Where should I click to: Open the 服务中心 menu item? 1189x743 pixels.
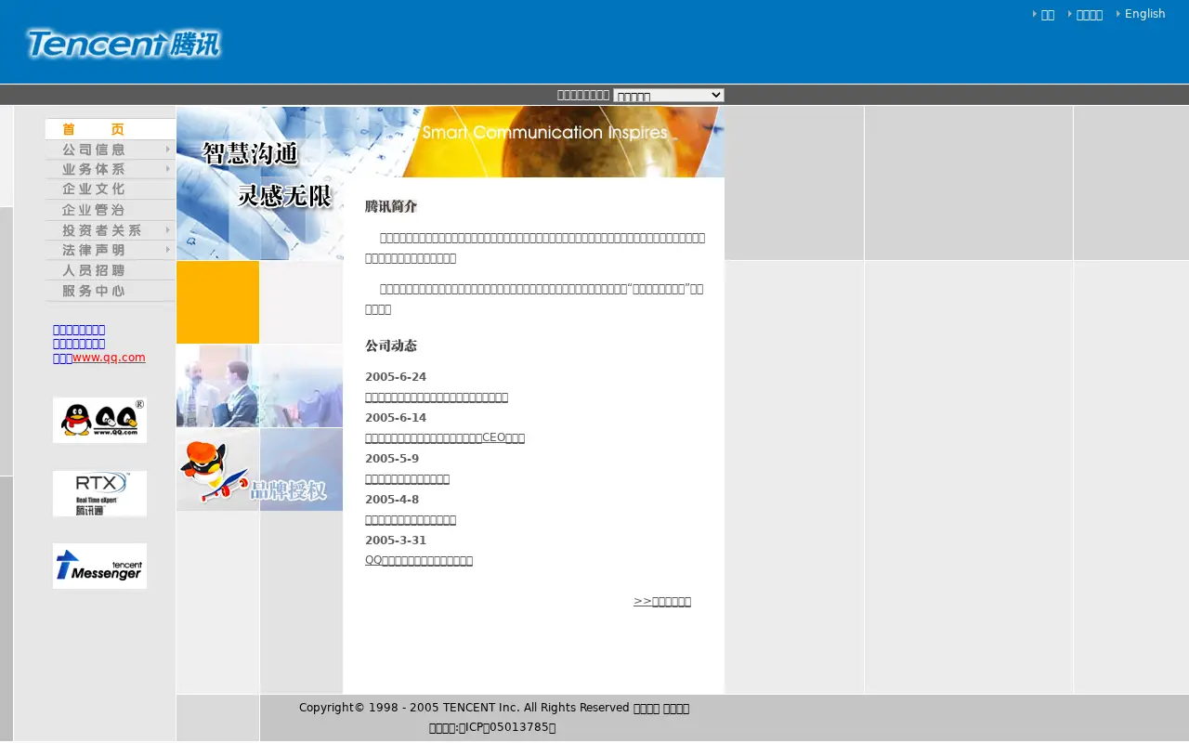point(110,291)
